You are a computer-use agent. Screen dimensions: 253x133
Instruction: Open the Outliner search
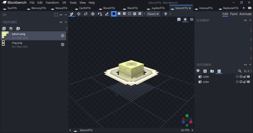coord(240,71)
